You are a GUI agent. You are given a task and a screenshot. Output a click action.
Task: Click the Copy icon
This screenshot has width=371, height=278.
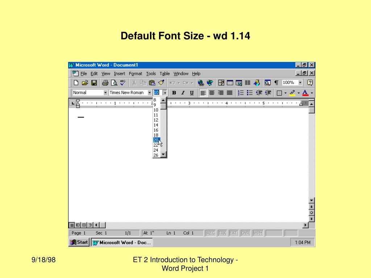[143, 83]
